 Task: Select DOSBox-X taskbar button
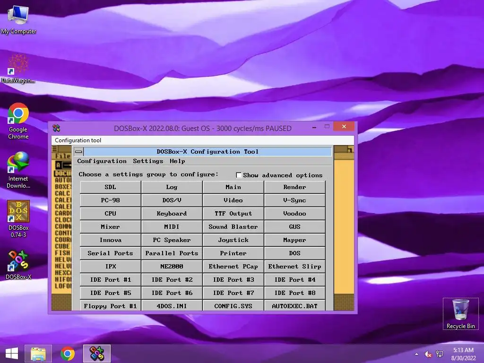[x=96, y=354]
